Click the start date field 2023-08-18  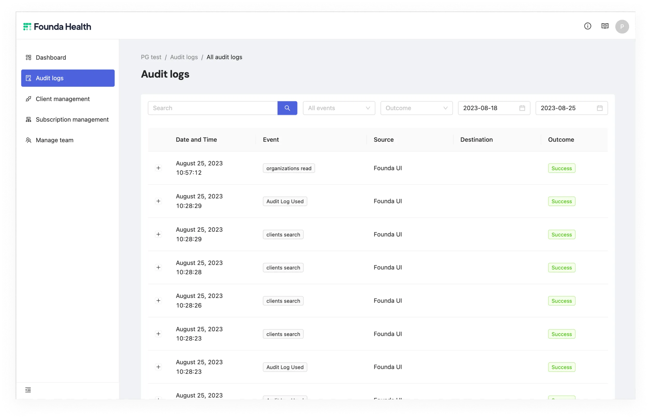click(x=494, y=108)
